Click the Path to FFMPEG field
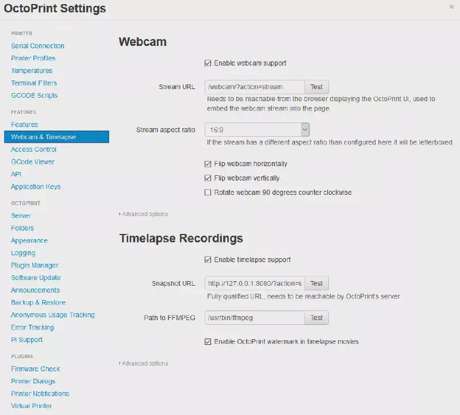The image size is (460, 415). pyautogui.click(x=254, y=318)
